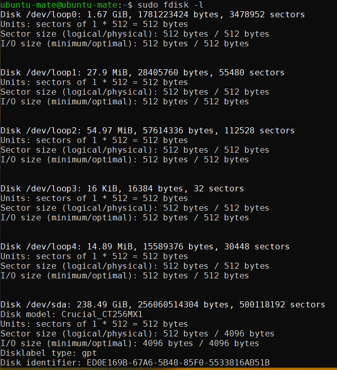Click the 256060514304 bytes value
The width and height of the screenshot is (337, 370).
(183, 305)
